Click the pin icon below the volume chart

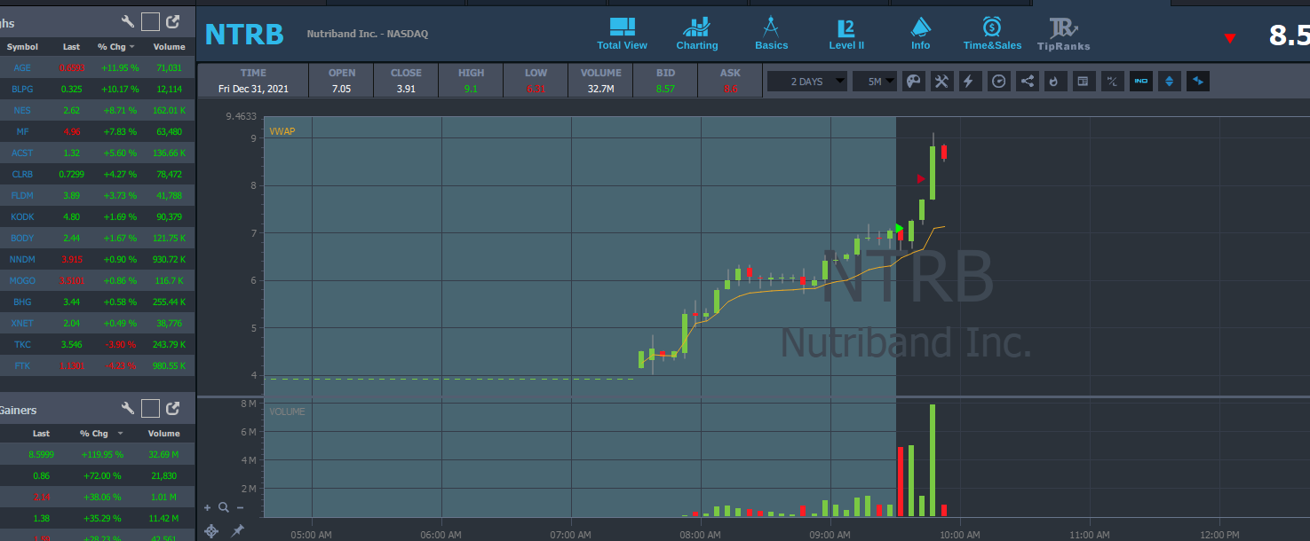[237, 530]
